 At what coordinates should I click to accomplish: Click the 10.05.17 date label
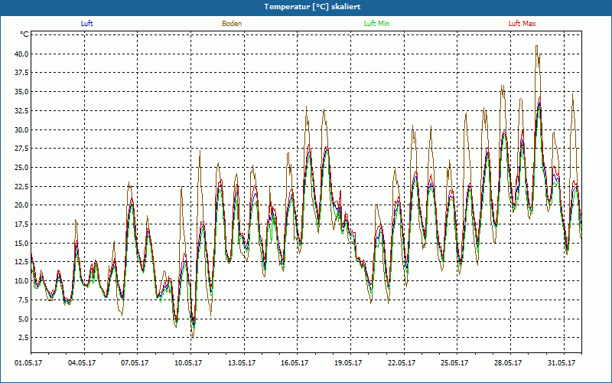tap(188, 363)
